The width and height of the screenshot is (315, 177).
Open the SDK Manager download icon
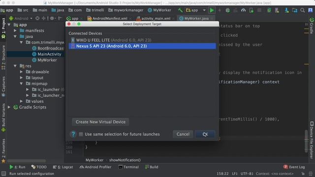pyautogui.click(x=286, y=10)
